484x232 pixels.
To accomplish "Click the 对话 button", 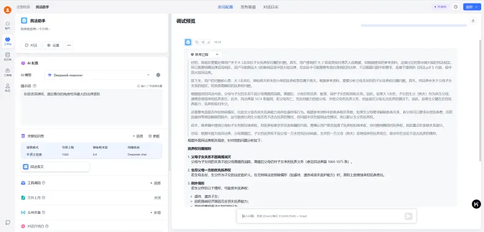I will coord(31,45).
